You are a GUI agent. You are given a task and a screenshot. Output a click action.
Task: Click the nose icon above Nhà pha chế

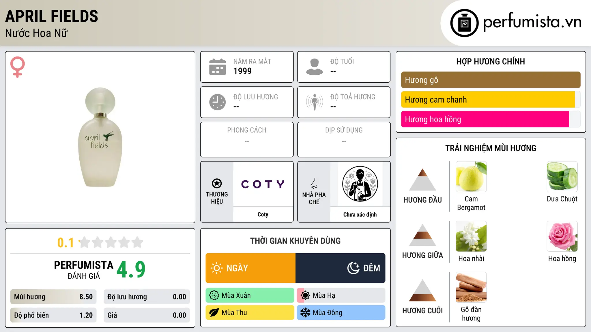[x=314, y=183]
